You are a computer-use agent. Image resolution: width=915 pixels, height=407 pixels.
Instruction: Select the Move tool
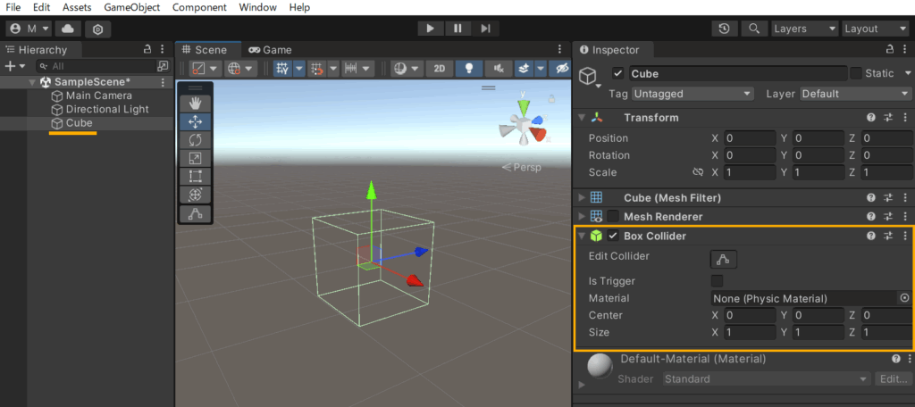(195, 122)
